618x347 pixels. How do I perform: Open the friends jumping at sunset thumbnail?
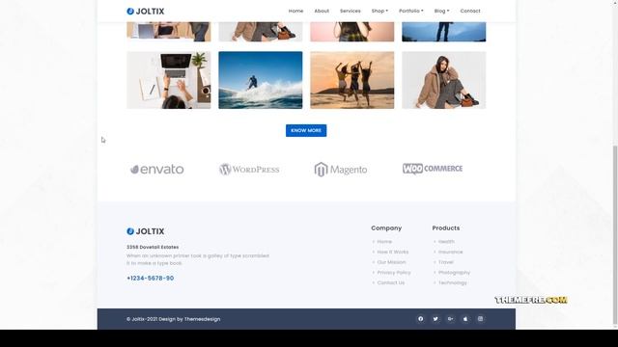(351, 80)
